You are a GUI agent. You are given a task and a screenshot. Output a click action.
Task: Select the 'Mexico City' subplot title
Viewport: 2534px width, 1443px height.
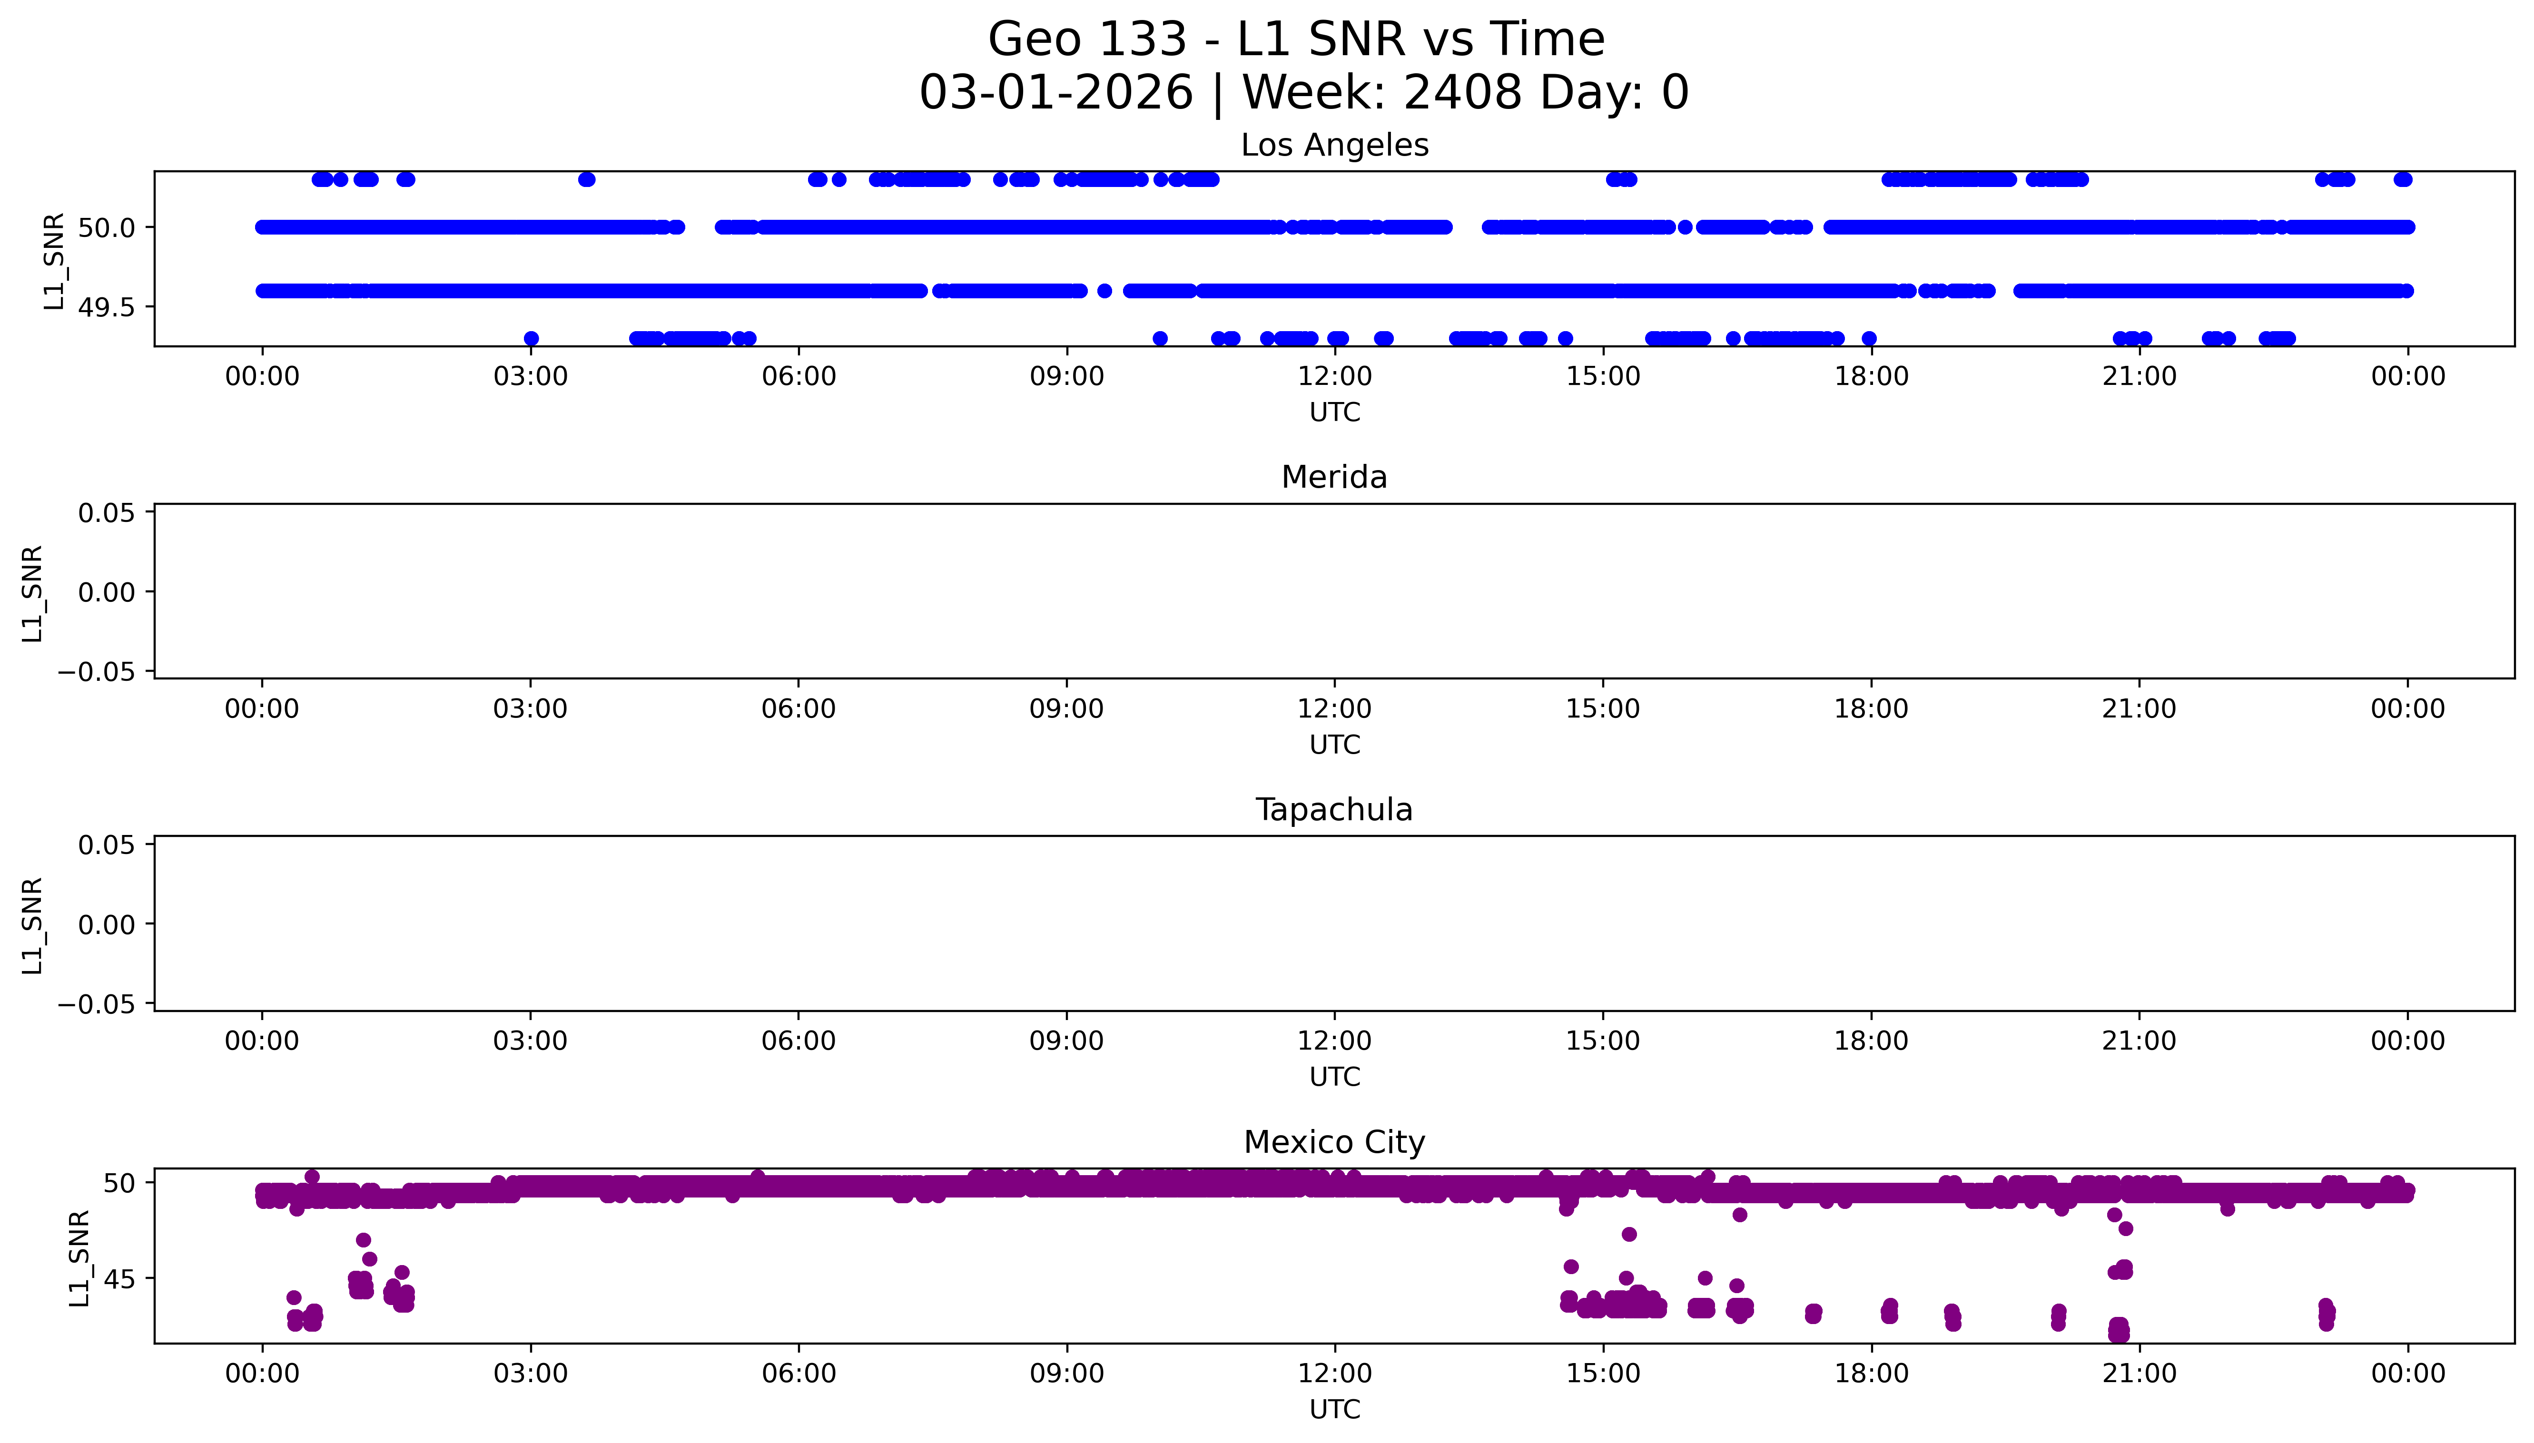click(x=1334, y=1143)
